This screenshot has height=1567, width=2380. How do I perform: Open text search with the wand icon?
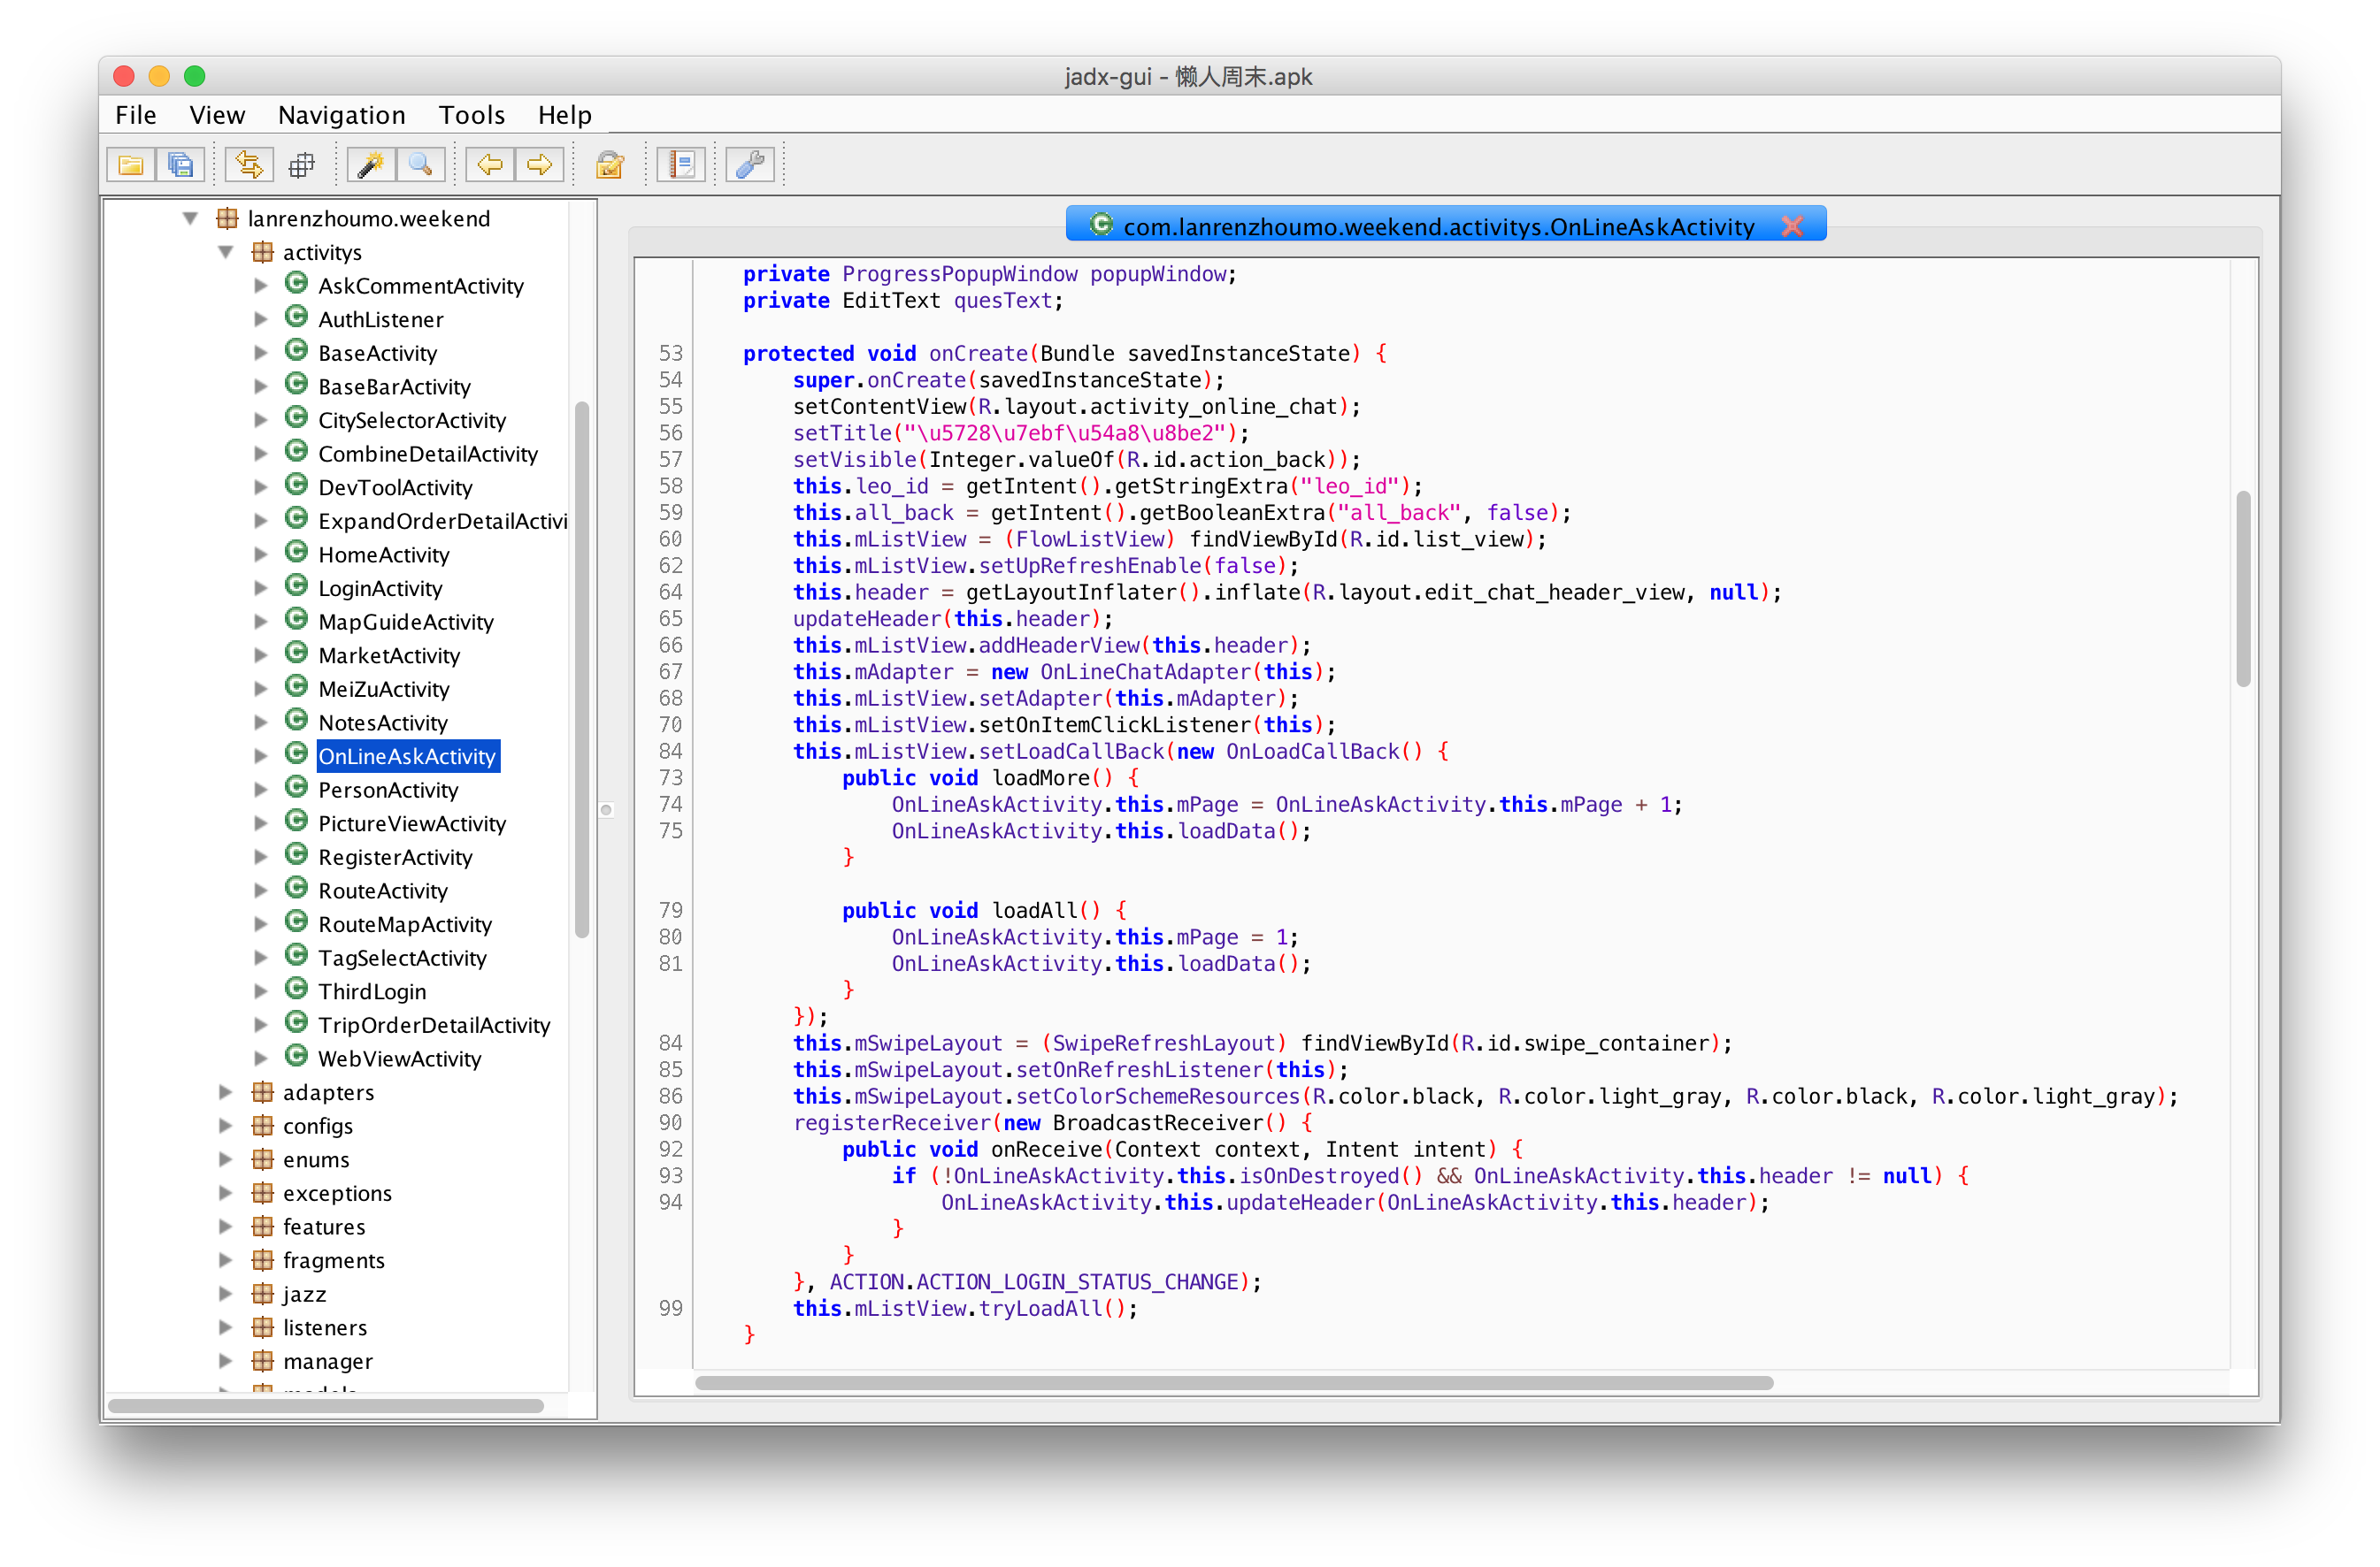pos(371,164)
